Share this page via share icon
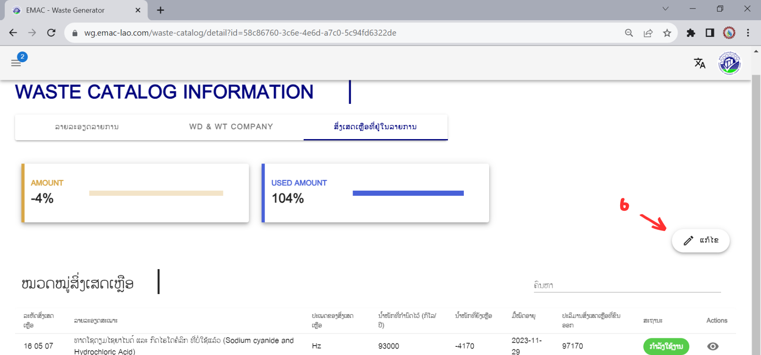Image resolution: width=761 pixels, height=355 pixels. [648, 33]
